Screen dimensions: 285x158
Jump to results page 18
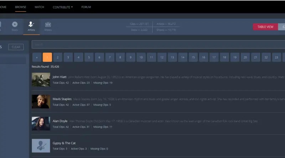(x=224, y=57)
